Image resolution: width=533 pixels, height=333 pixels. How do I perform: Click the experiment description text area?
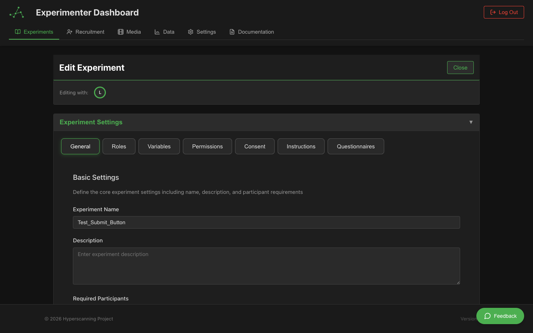pos(266,266)
